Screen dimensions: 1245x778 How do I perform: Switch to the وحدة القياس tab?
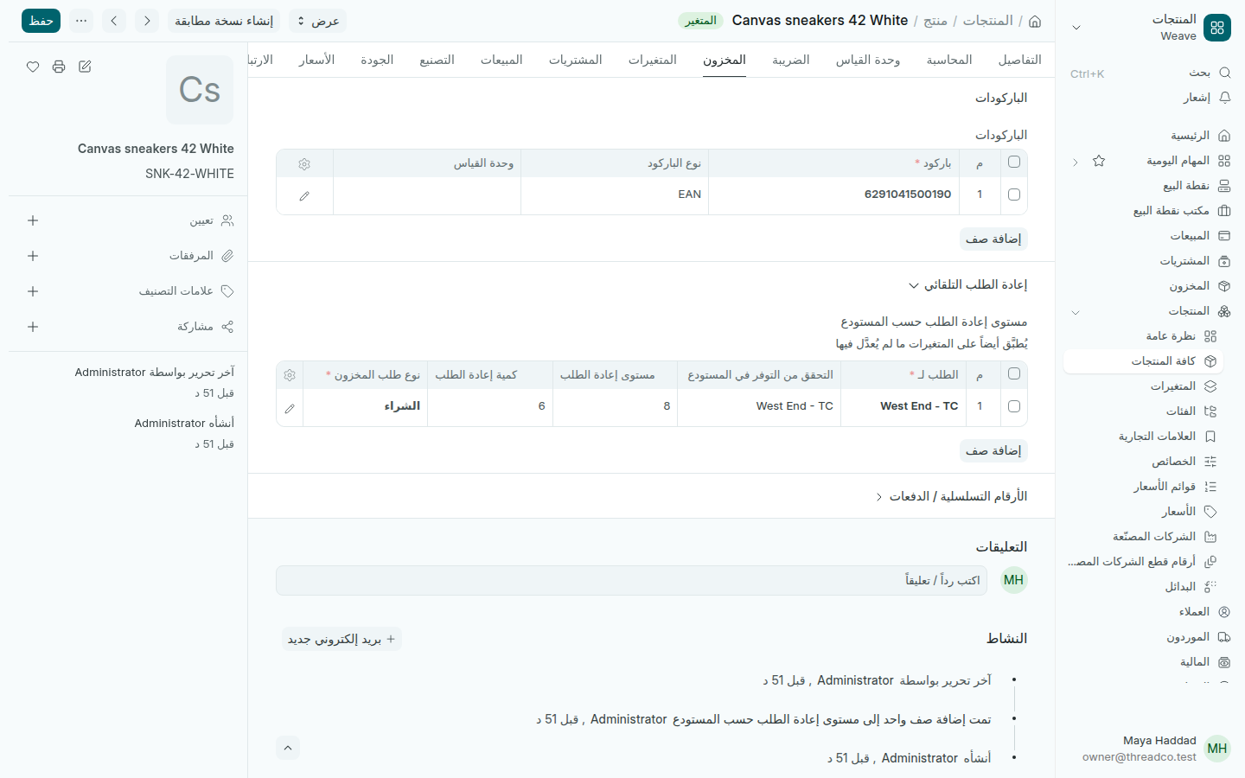(x=868, y=60)
